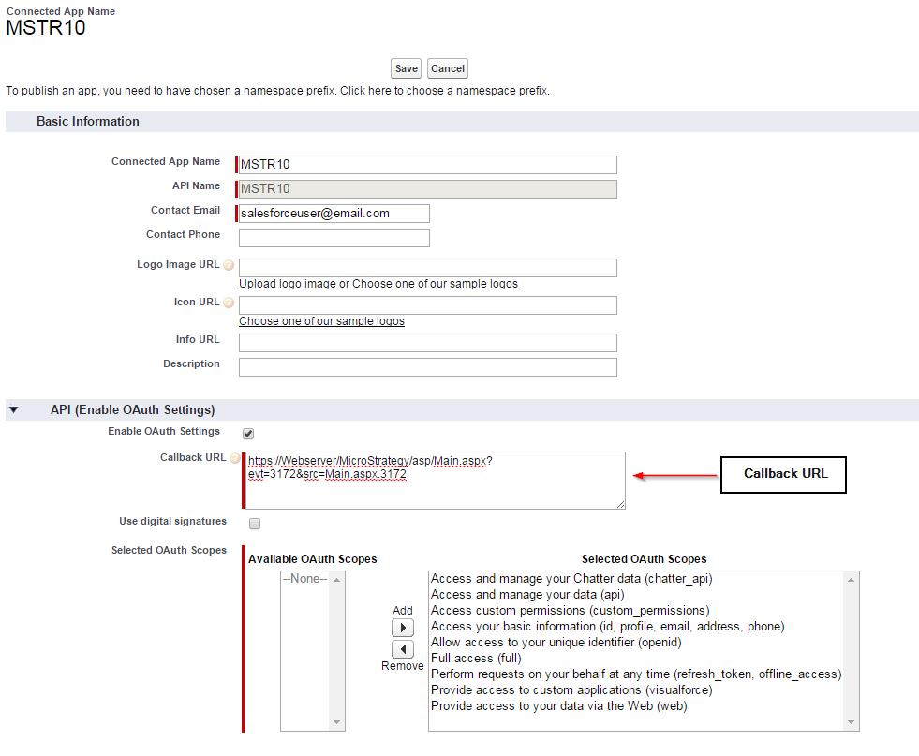Click the Save button
Screen dimensions: 919x756
pyautogui.click(x=406, y=68)
